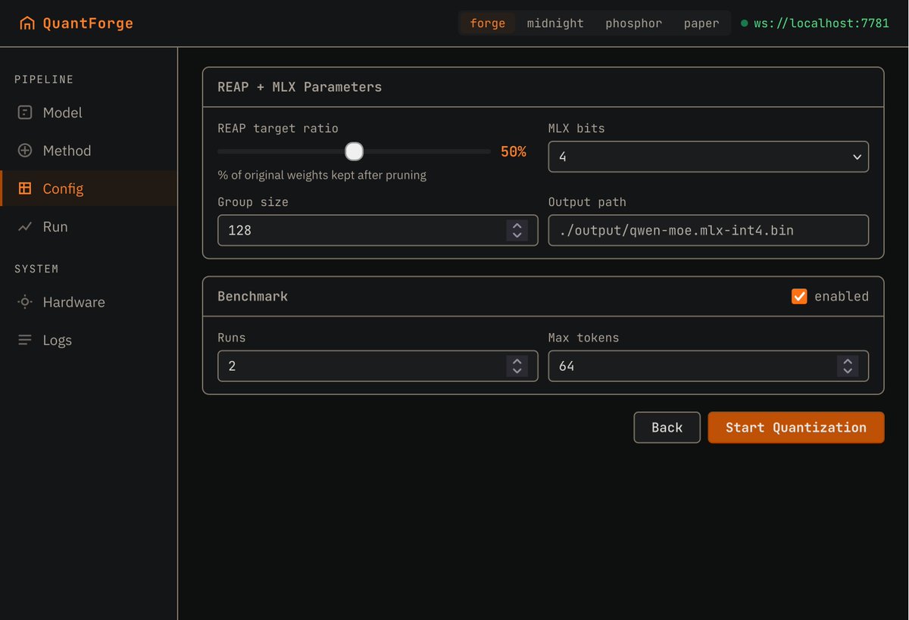Decrease Group size with down arrow
909x620 pixels.
coord(517,235)
